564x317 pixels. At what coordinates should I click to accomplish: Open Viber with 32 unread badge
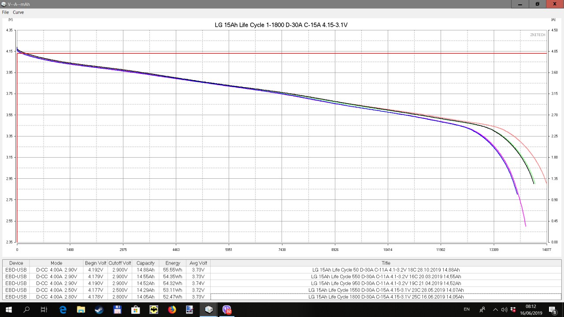[x=226, y=310]
